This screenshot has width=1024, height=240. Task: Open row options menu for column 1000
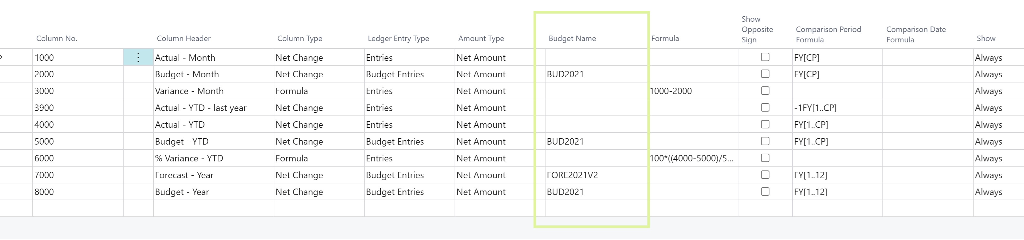138,58
